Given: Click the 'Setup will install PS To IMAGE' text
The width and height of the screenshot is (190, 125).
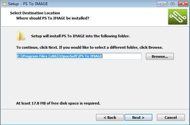Looking at the screenshot, I should [80, 36].
